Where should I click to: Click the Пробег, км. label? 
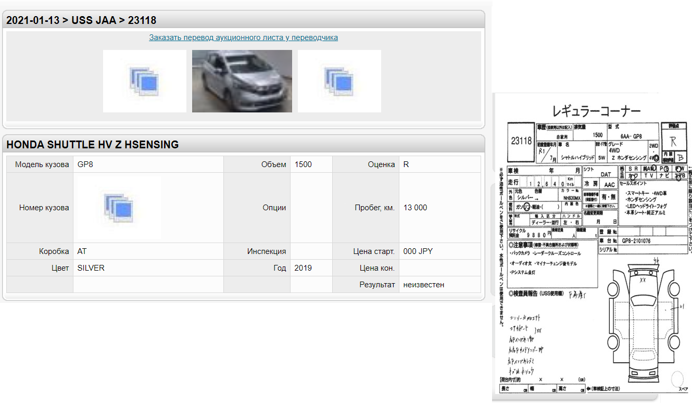click(x=375, y=208)
